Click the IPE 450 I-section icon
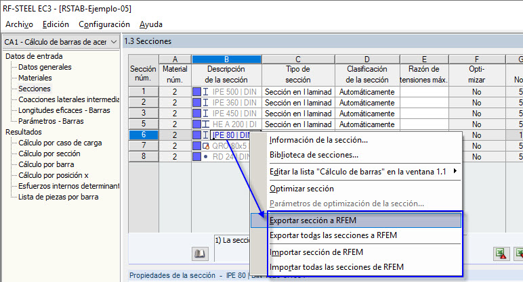Screen dimensions: 523x282 (x=206, y=113)
